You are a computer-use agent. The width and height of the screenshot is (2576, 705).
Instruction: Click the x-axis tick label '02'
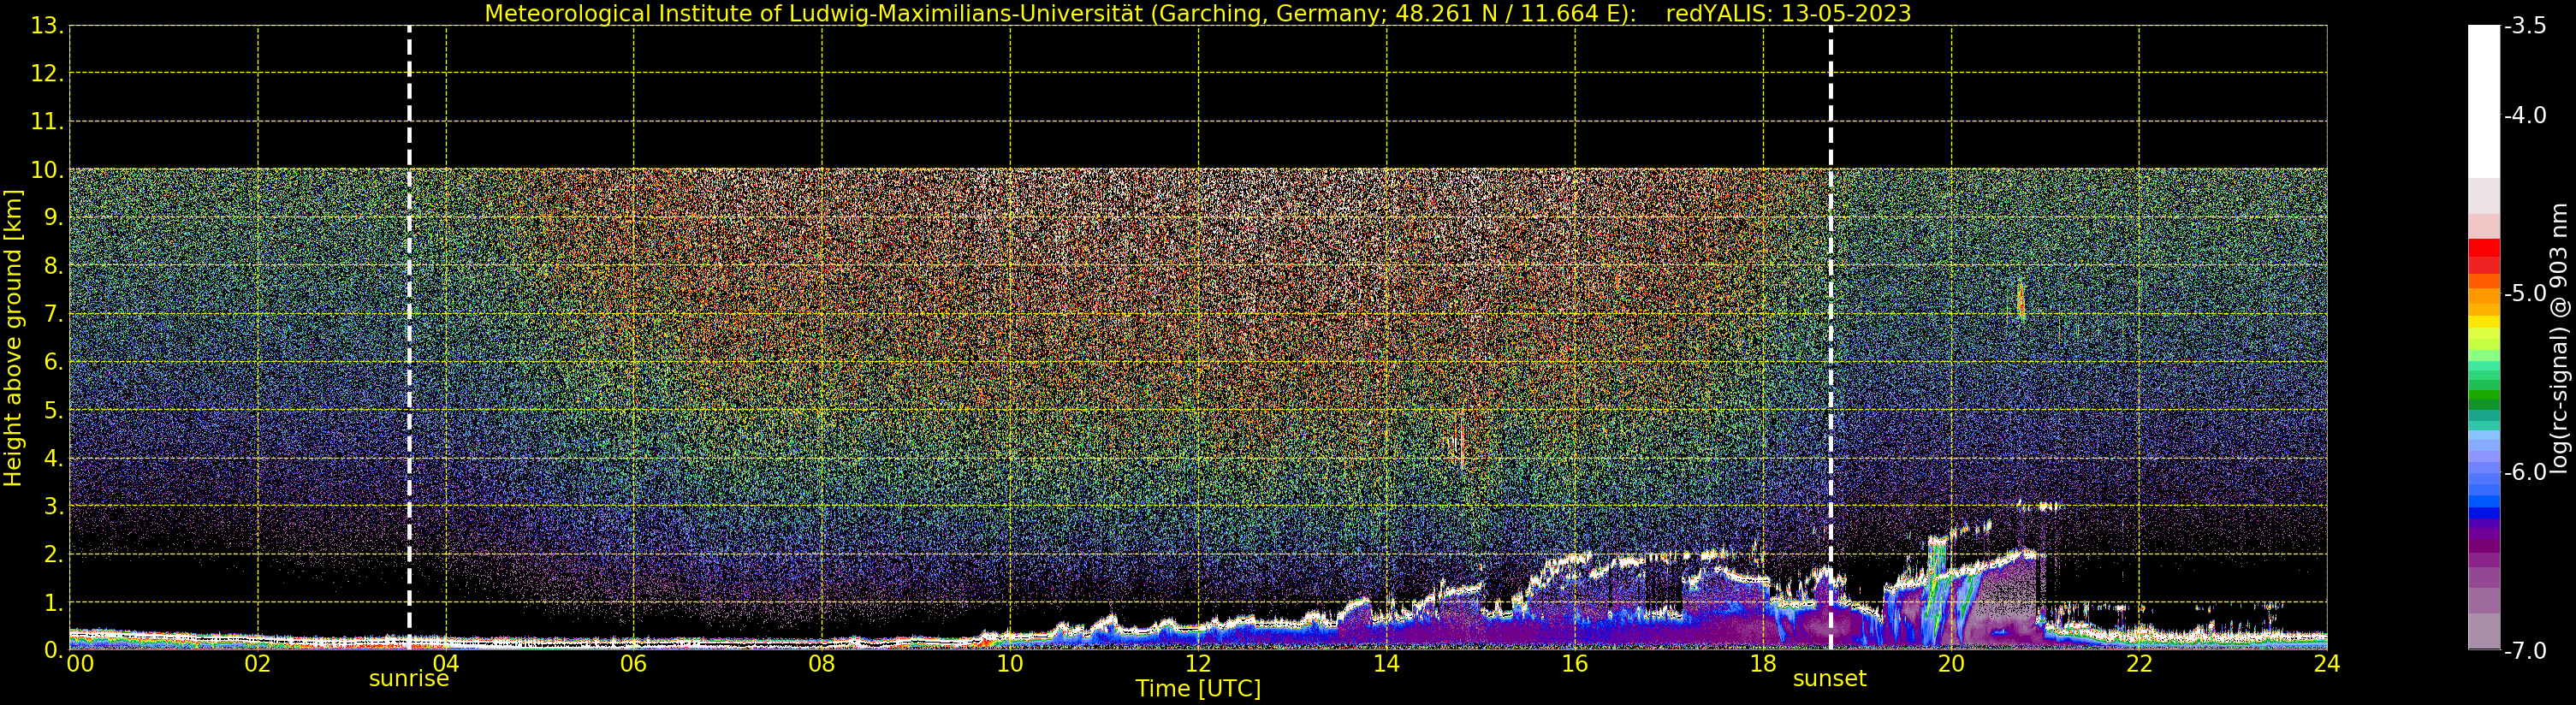[x=257, y=664]
